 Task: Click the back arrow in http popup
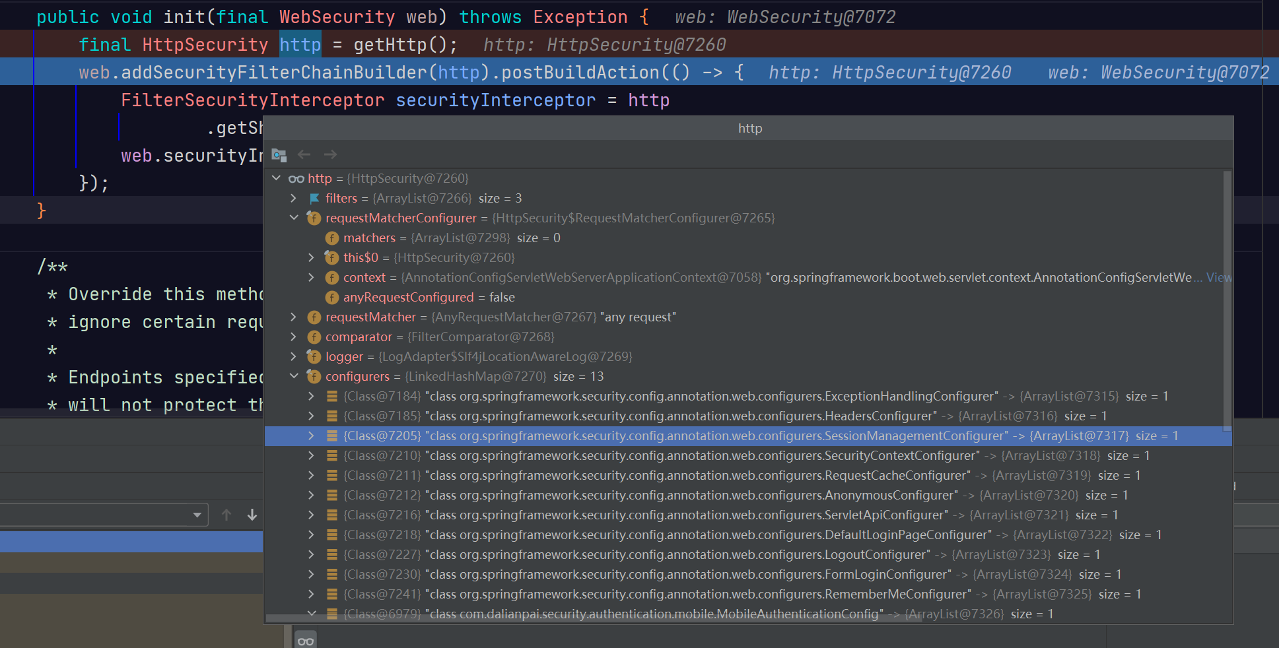click(304, 154)
